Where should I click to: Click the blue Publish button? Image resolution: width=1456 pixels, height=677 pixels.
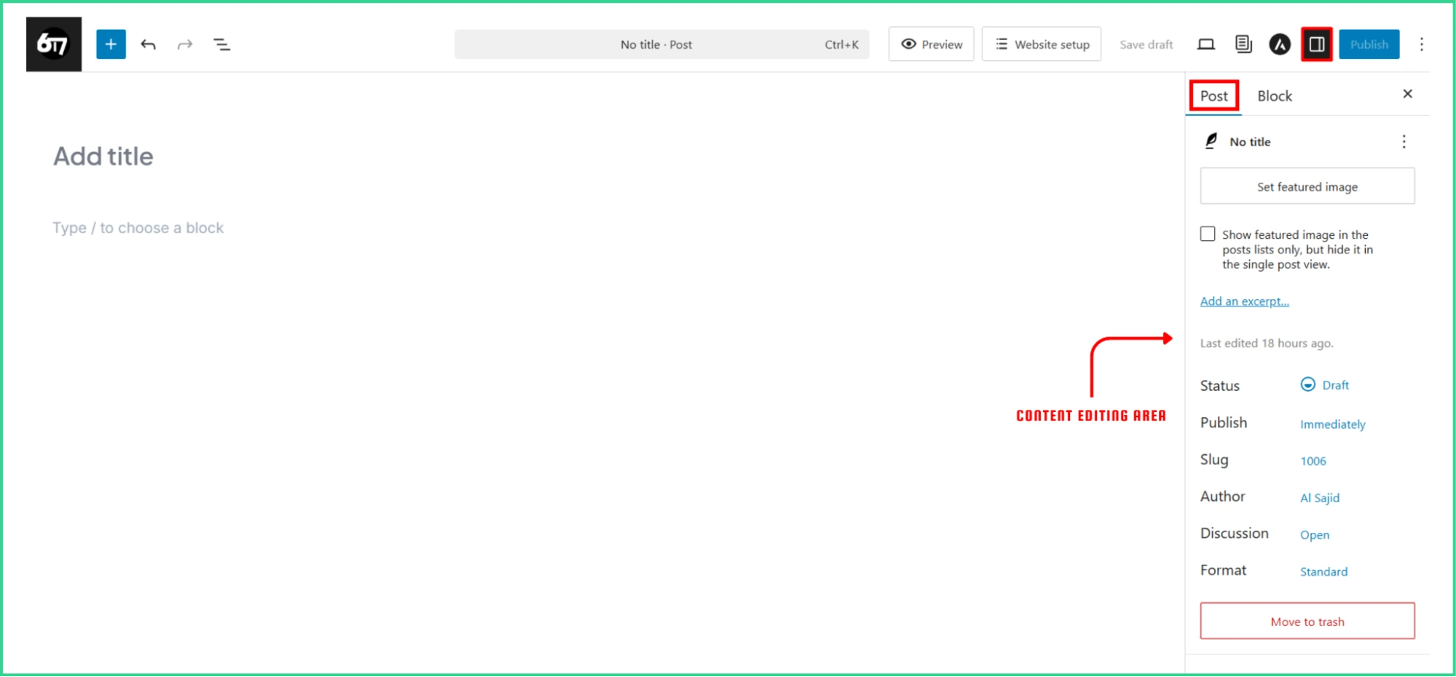point(1369,44)
